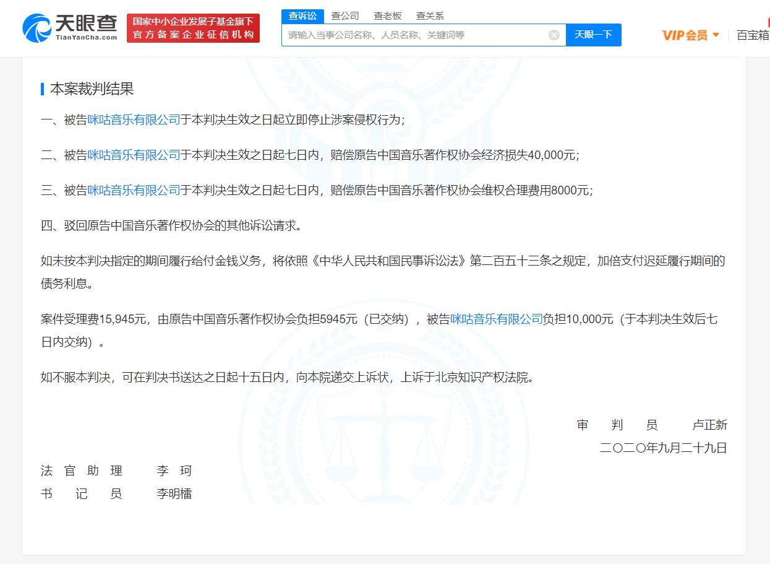Clear the search box with the X icon
This screenshot has height=564, width=770.
coord(554,35)
